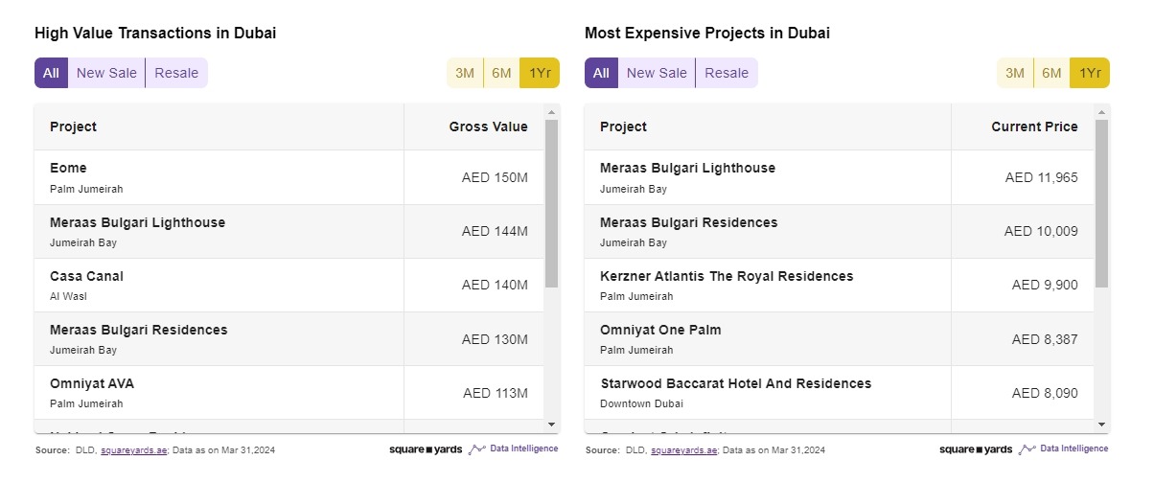Image resolution: width=1154 pixels, height=483 pixels.
Task: Select New Sale tab in High Value Transactions
Action: click(x=106, y=73)
